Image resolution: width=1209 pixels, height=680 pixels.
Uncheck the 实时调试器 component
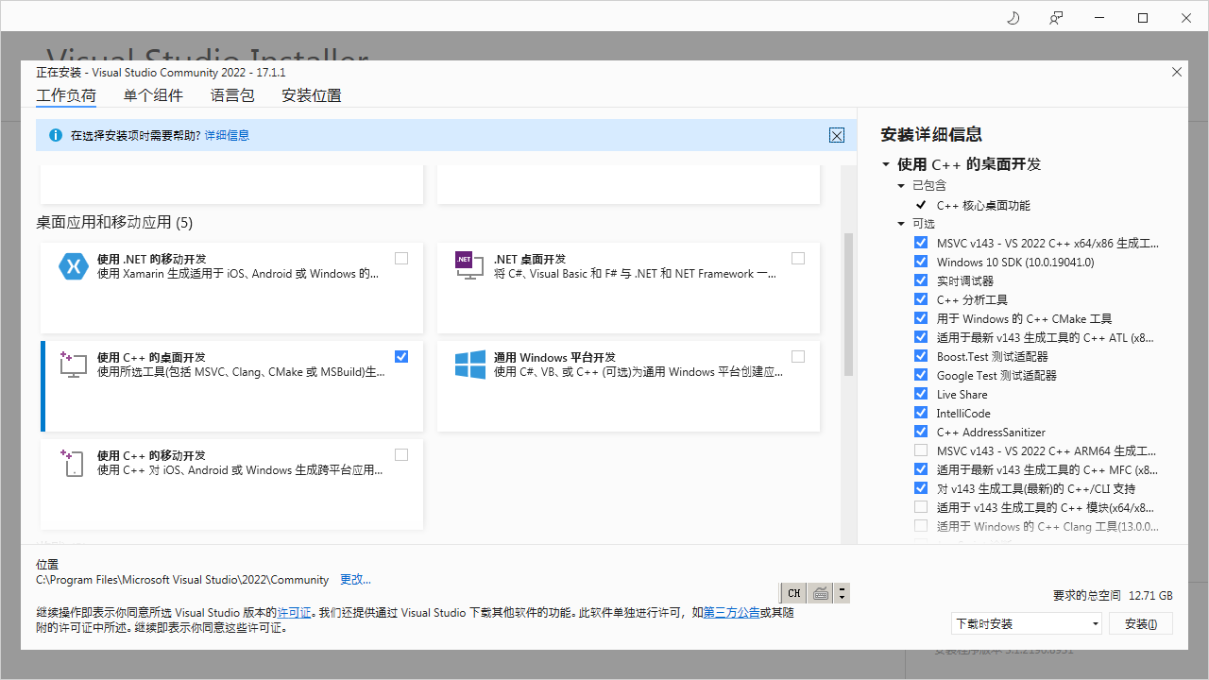tap(921, 280)
